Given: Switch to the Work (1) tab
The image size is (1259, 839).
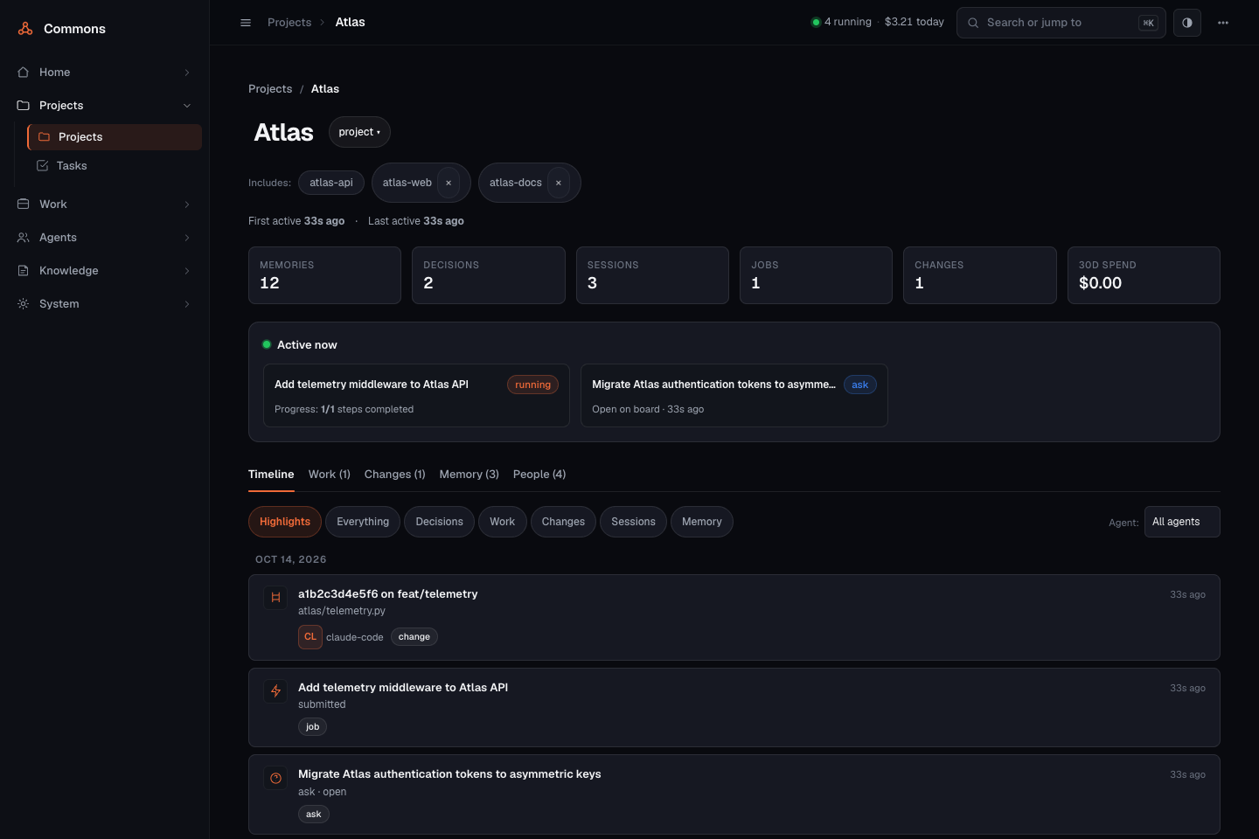Looking at the screenshot, I should [330, 475].
